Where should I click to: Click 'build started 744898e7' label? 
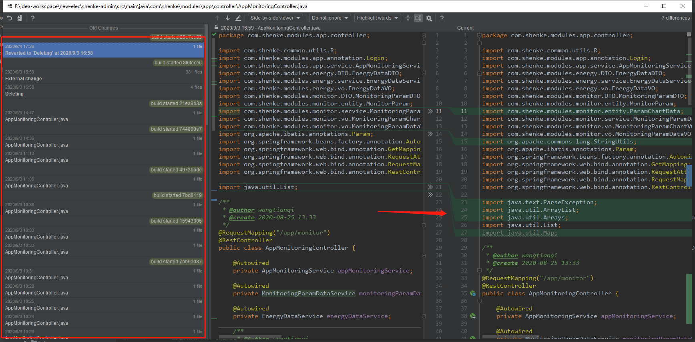click(x=176, y=129)
